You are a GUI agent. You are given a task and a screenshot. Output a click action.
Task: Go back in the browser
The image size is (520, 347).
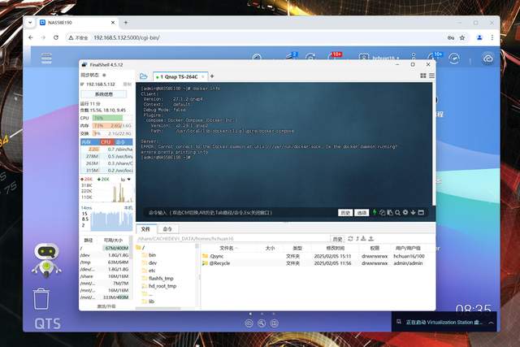31,38
